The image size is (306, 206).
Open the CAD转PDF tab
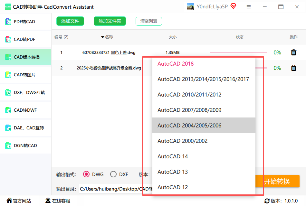25,39
